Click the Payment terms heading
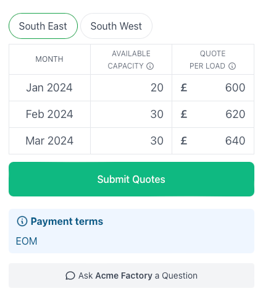The width and height of the screenshot is (263, 299). coord(67,222)
